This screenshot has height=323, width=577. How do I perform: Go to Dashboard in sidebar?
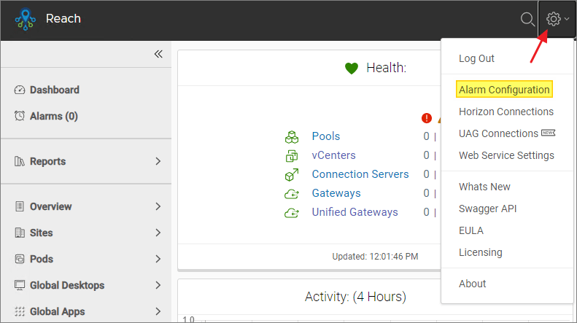point(54,90)
